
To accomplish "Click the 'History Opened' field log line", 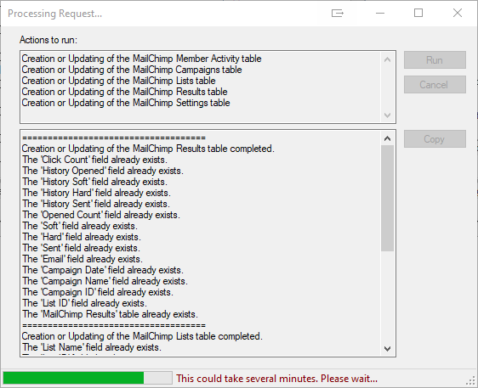I will tap(103, 171).
